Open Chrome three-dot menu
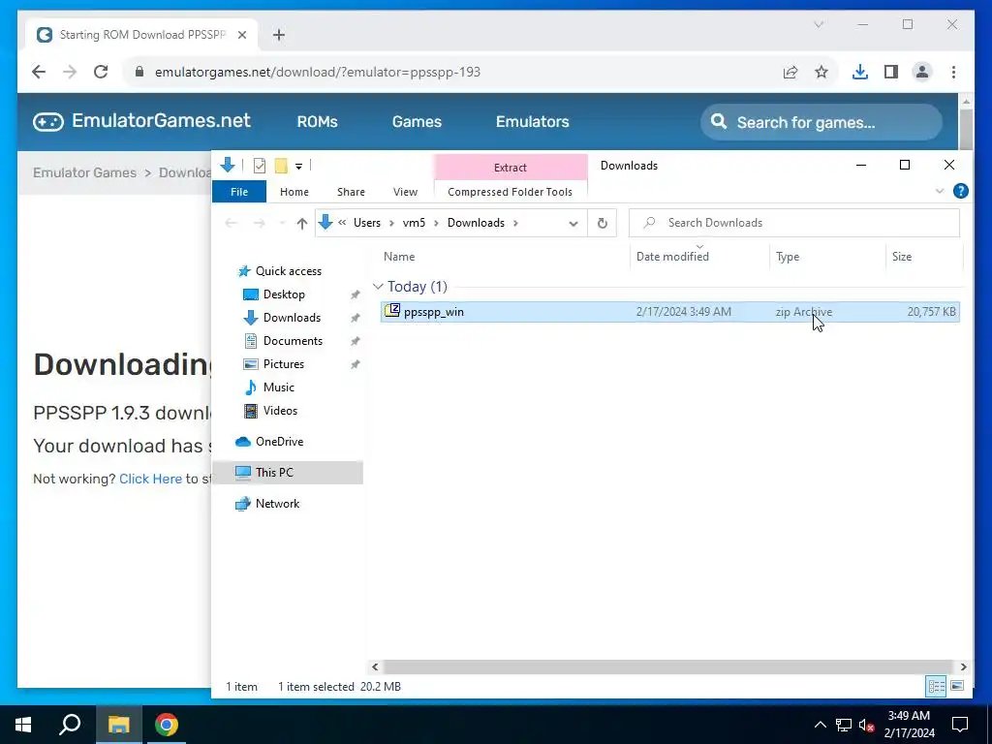Viewport: 992px width, 744px height. [x=953, y=72]
